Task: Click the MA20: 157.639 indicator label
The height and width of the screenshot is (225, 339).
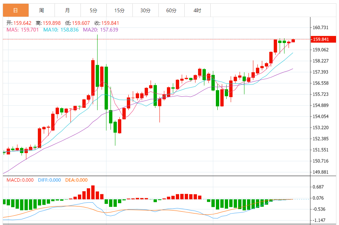Action: point(101,30)
